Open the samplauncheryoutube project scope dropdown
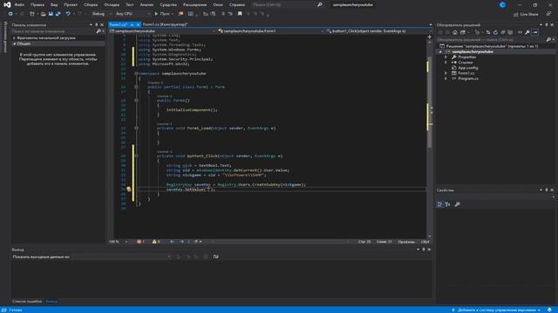This screenshot has height=313, width=558. click(x=163, y=31)
